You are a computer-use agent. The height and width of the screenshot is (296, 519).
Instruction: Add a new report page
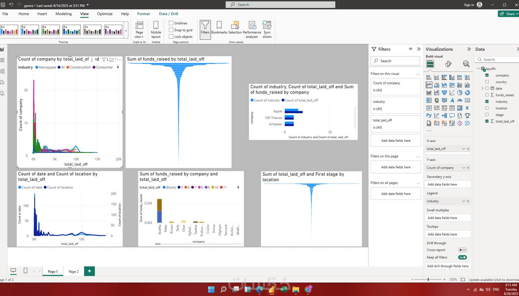(x=89, y=271)
